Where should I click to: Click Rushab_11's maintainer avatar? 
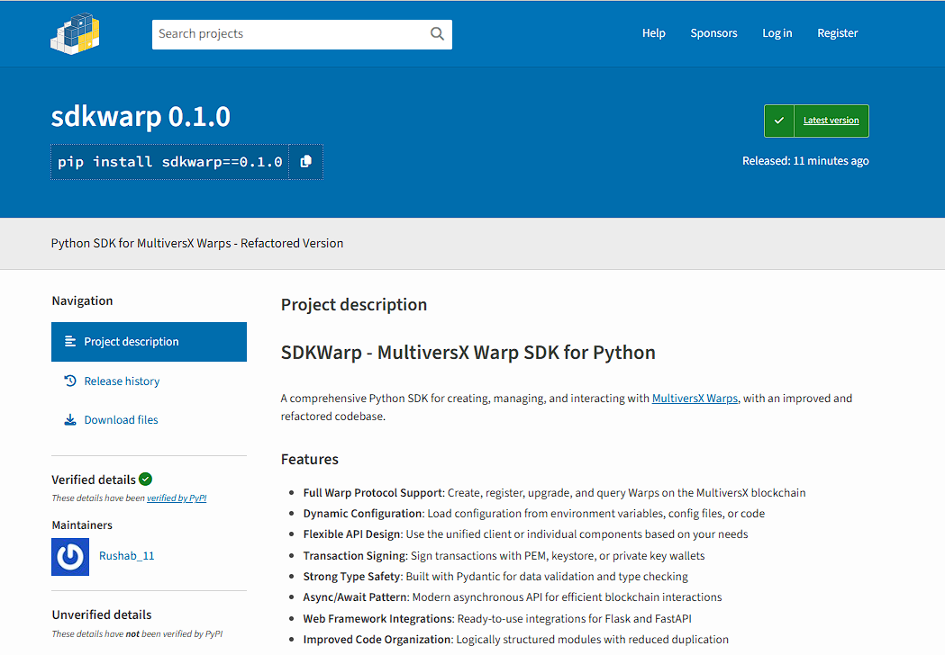(70, 556)
